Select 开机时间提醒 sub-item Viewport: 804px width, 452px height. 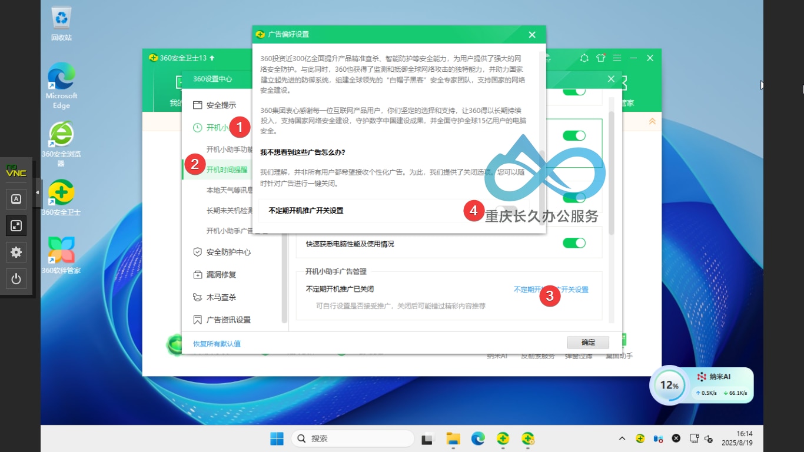[x=227, y=169]
